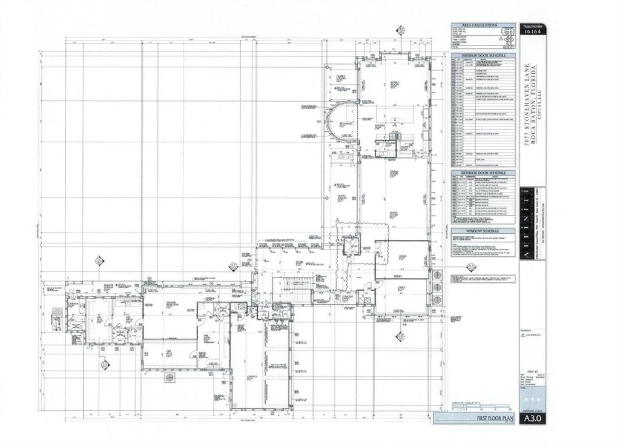Select the Window Schedule header
Viewport: 620px width, 447px height.
[x=483, y=231]
